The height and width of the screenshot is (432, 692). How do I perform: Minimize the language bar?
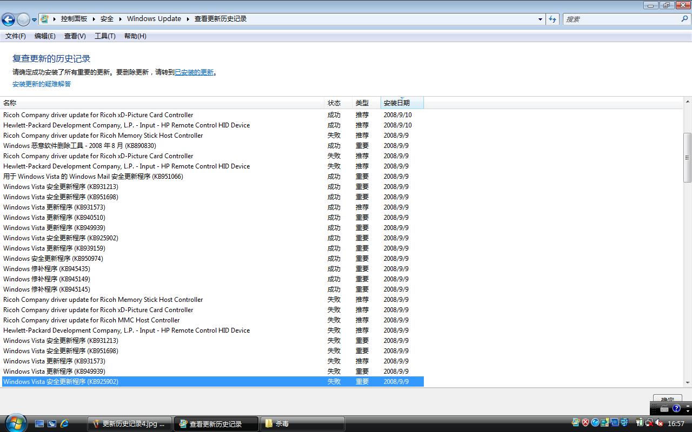[x=688, y=406]
